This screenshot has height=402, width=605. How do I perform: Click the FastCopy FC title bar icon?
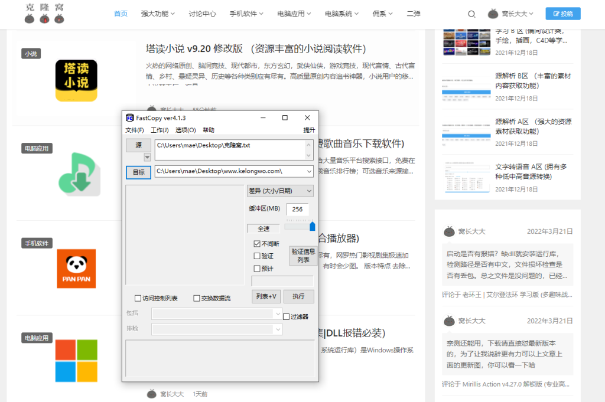129,118
